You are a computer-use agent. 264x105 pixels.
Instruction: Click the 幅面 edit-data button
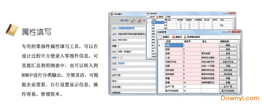[x=228, y=45]
